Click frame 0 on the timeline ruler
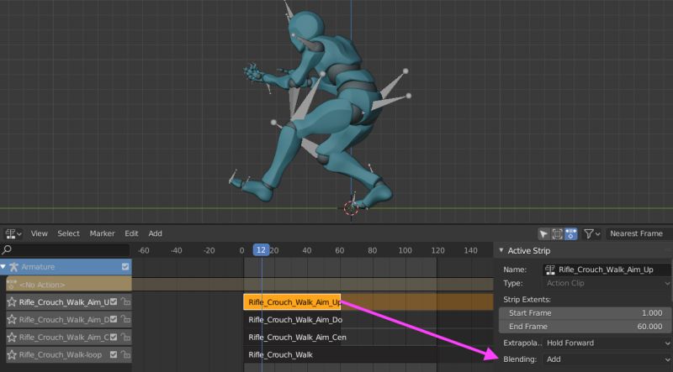The image size is (673, 372). click(x=241, y=250)
